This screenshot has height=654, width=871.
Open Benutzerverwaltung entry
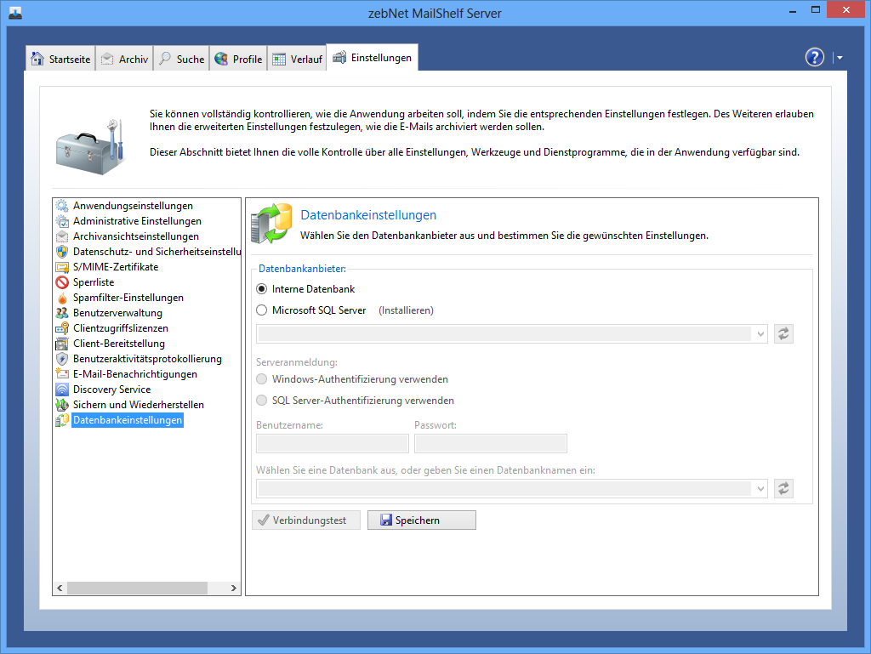point(117,313)
